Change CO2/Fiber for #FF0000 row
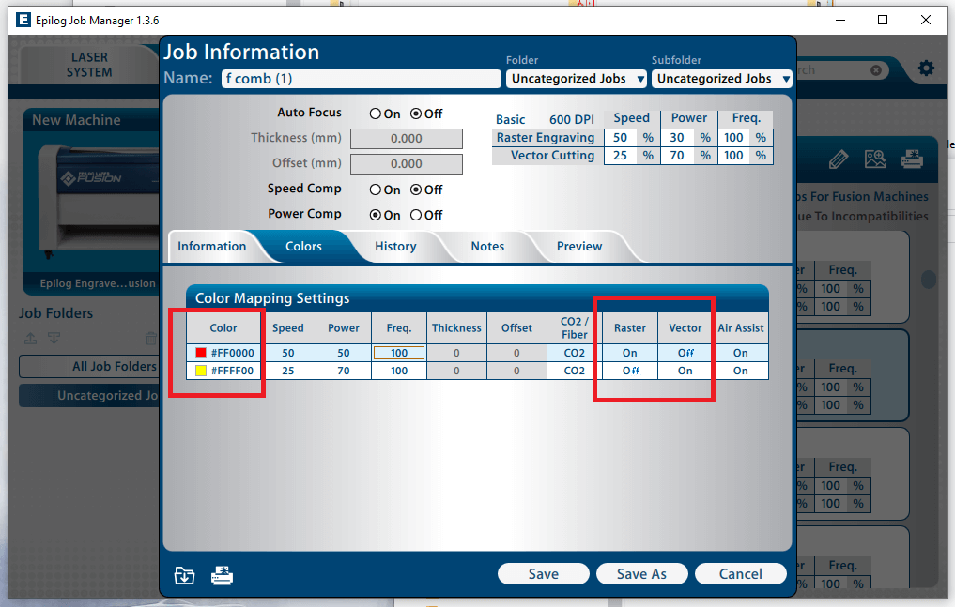955x607 pixels. tap(574, 353)
